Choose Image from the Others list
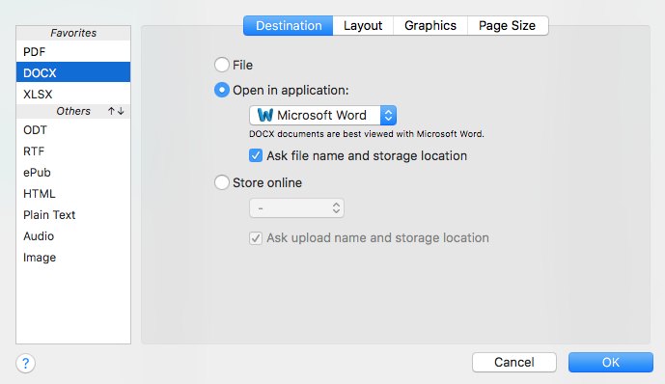Screen dimensions: 665x384 click(73, 258)
